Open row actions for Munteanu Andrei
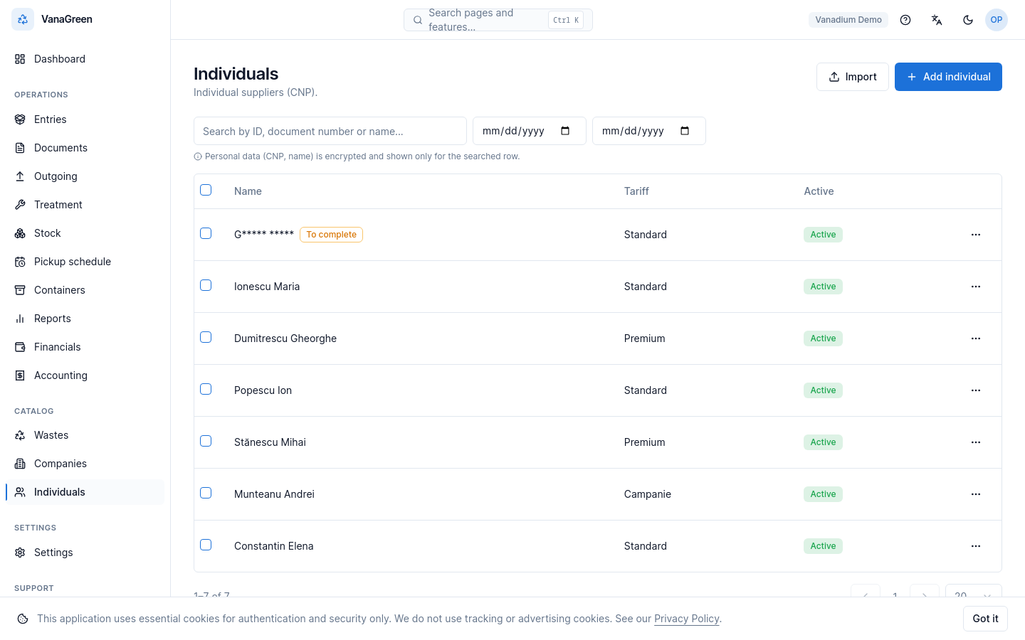Screen dimensions: 1025x640 976,494
